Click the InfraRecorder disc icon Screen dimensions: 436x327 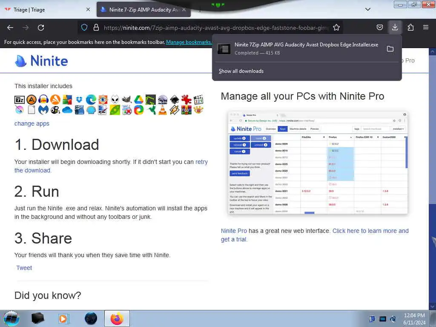163,100
